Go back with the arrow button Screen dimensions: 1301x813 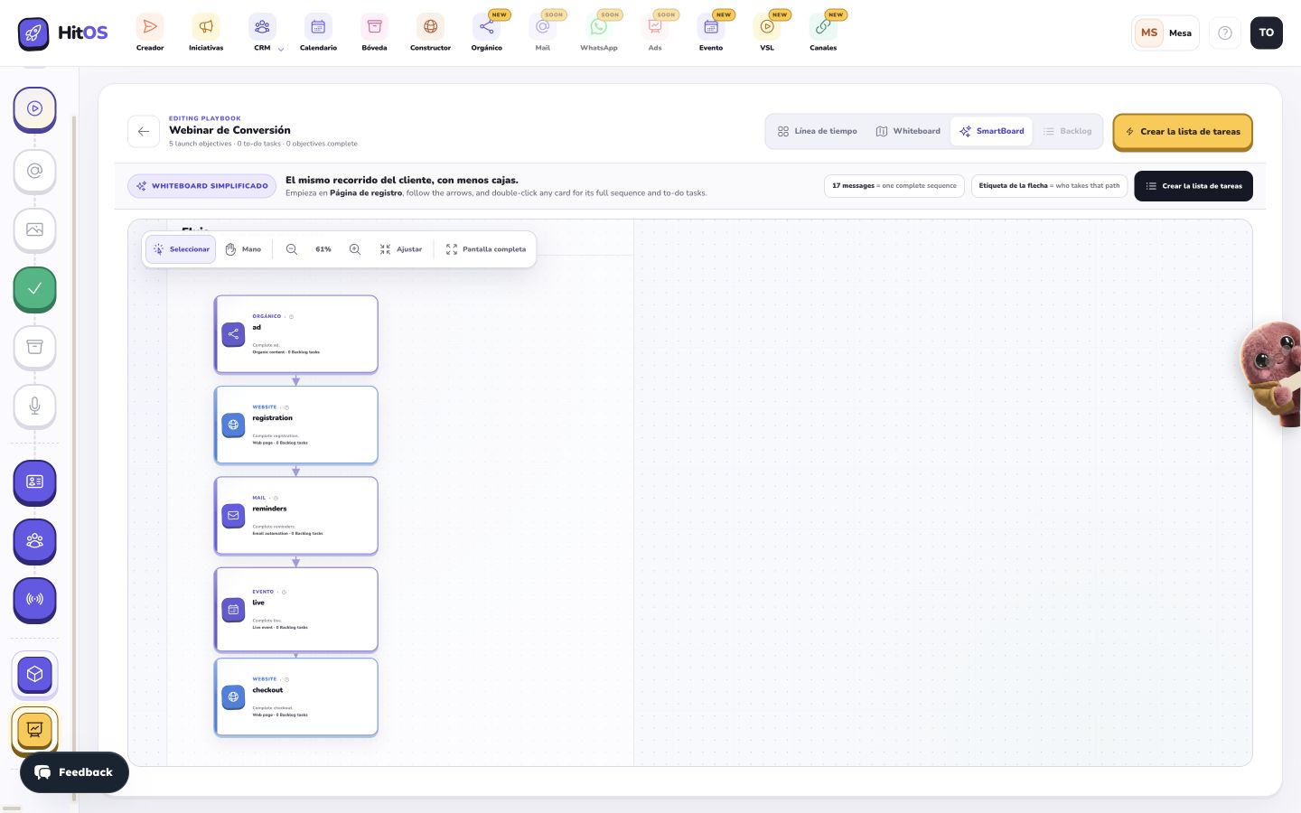tap(144, 132)
